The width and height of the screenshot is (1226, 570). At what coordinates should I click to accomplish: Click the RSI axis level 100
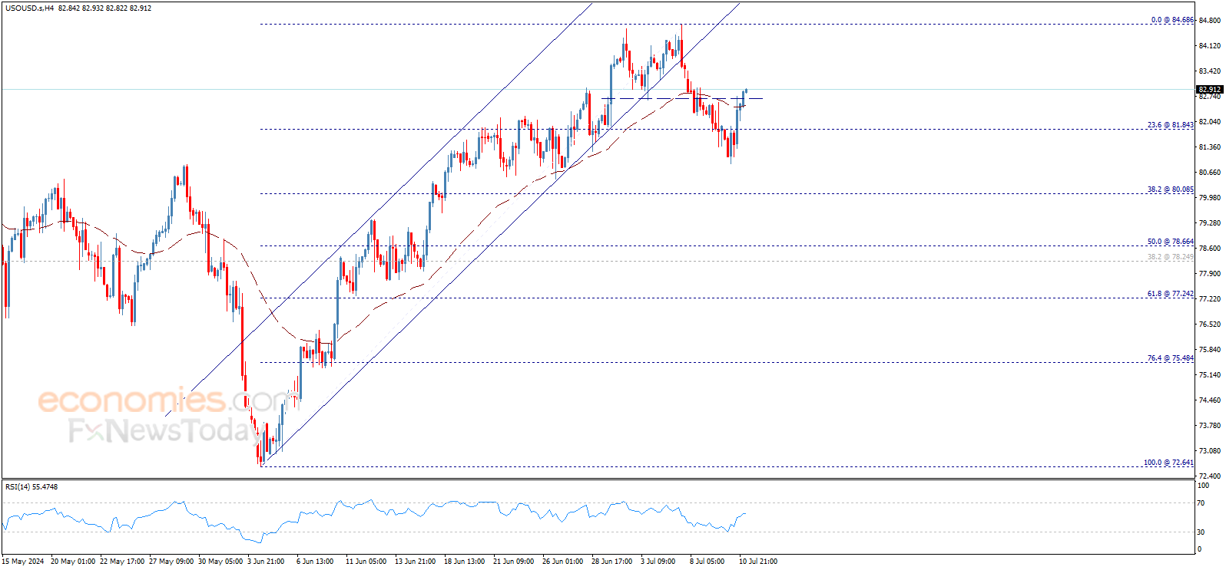[1204, 486]
